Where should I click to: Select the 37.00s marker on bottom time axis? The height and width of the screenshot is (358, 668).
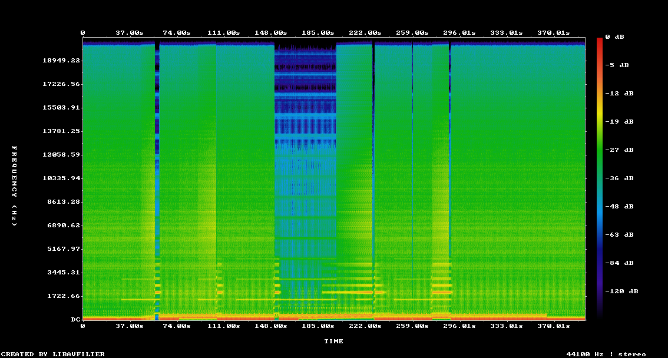(x=130, y=326)
